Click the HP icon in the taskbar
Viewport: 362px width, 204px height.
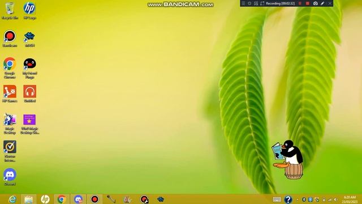tap(45, 199)
